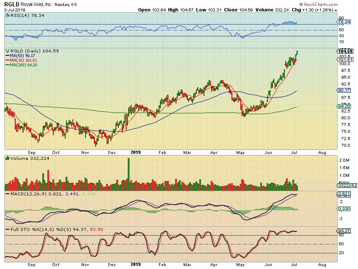
Task: Click the RSI icon before the RSI(14) label
Action: (7, 16)
